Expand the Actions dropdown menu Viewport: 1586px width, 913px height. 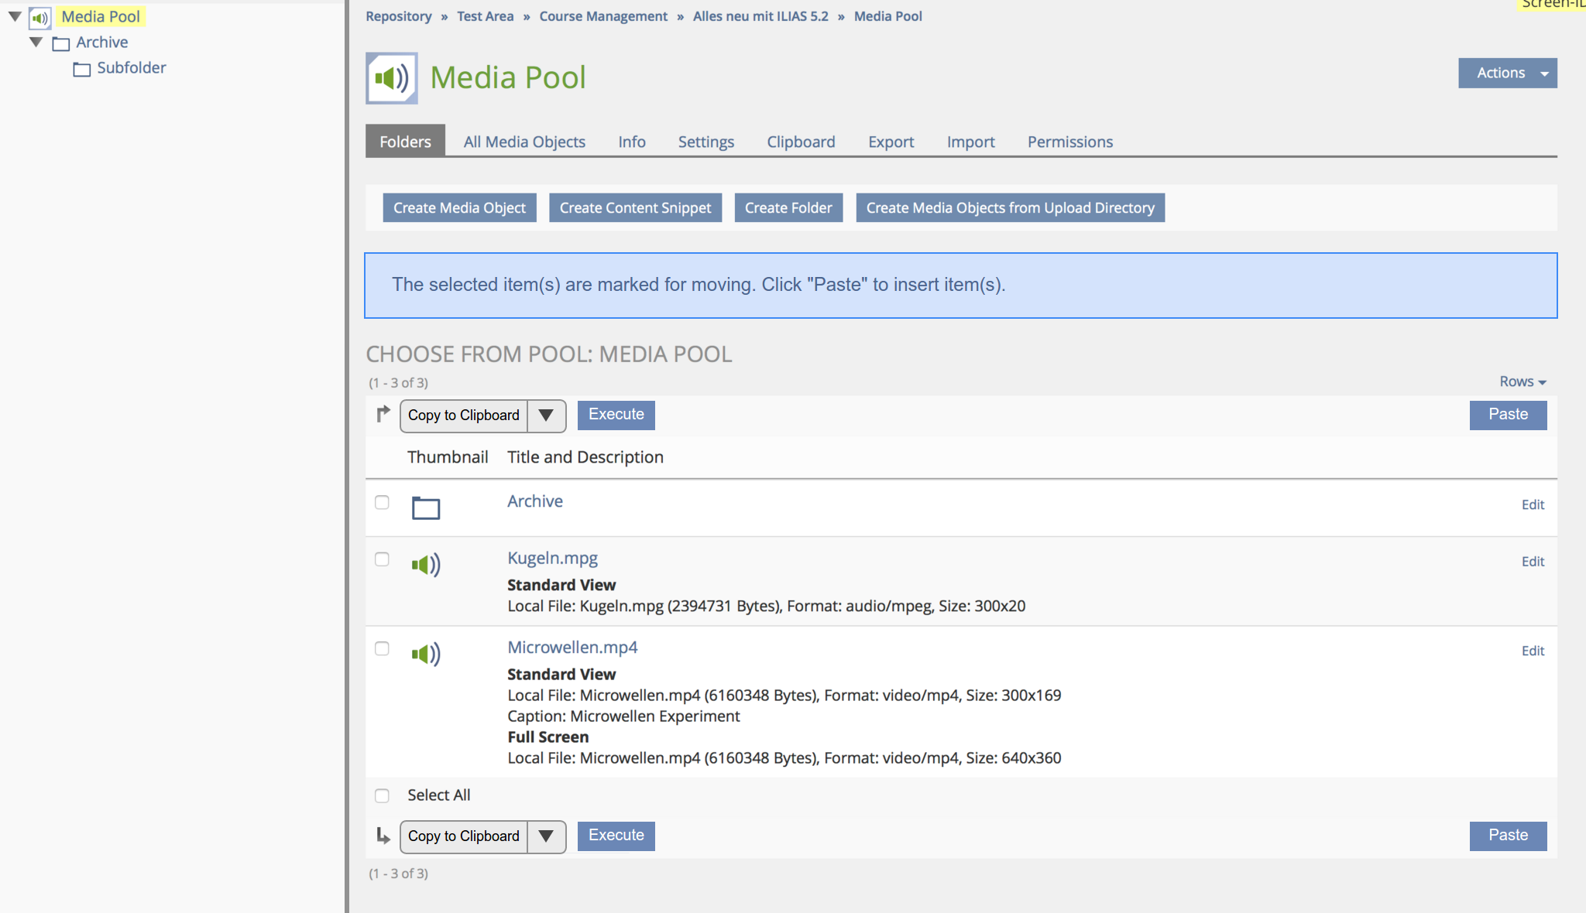pyautogui.click(x=1507, y=73)
